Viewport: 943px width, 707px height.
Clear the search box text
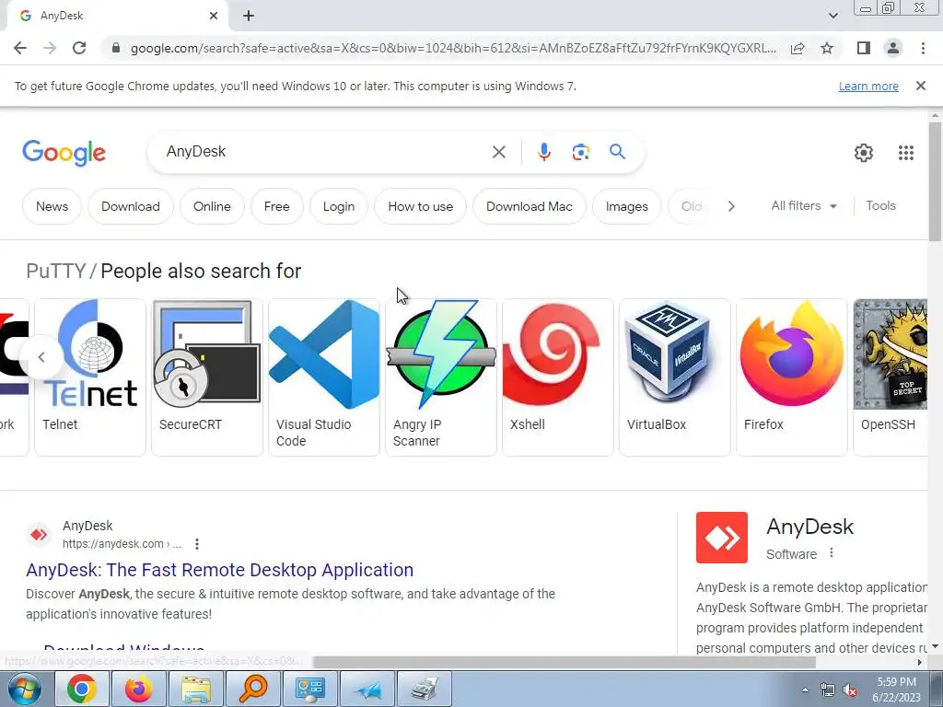click(x=498, y=152)
